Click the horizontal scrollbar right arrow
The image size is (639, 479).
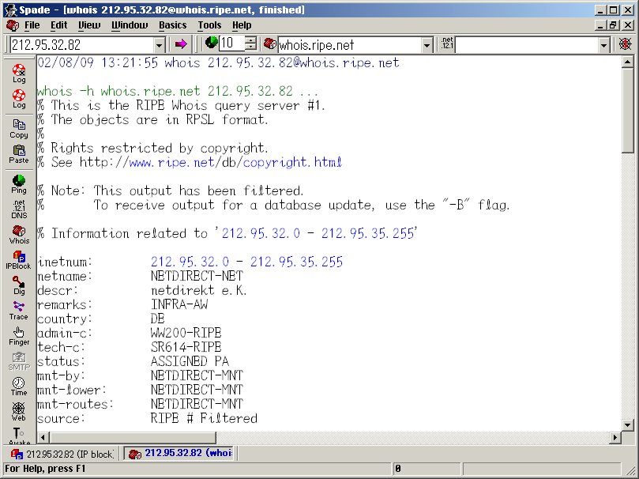(x=616, y=437)
